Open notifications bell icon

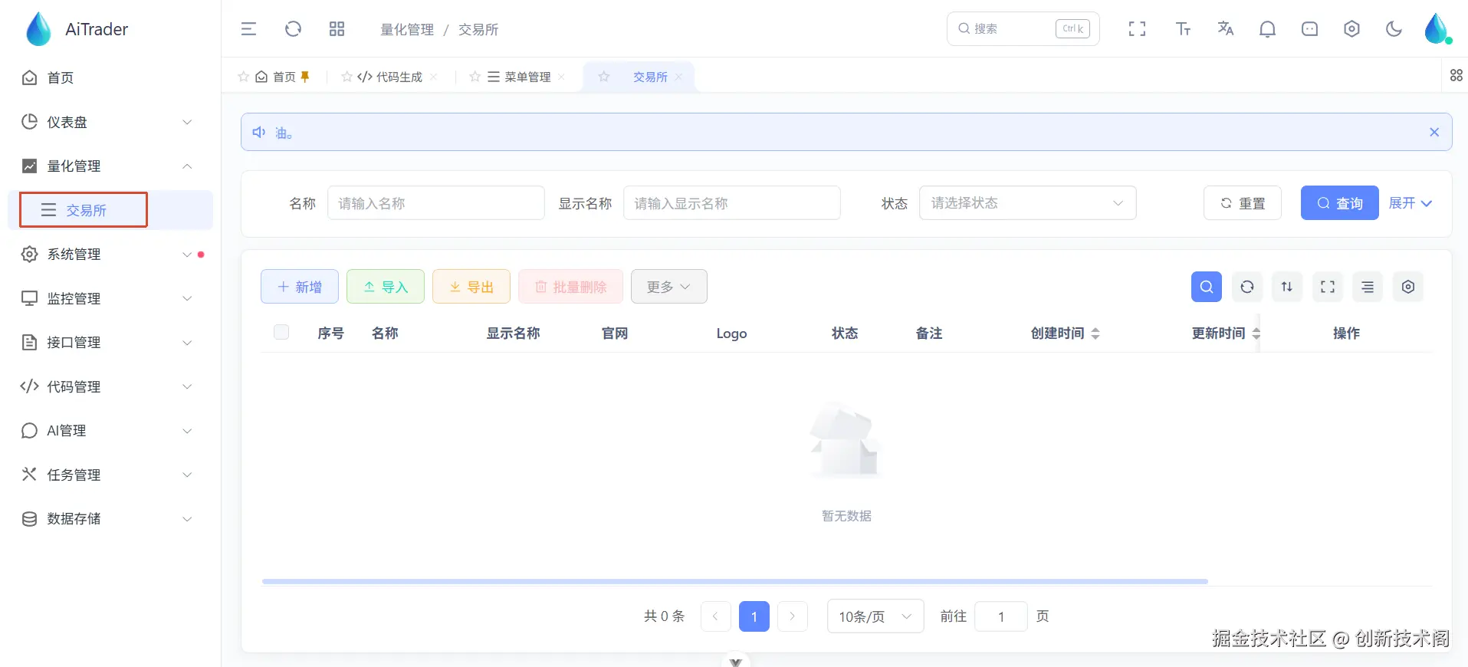coord(1267,29)
